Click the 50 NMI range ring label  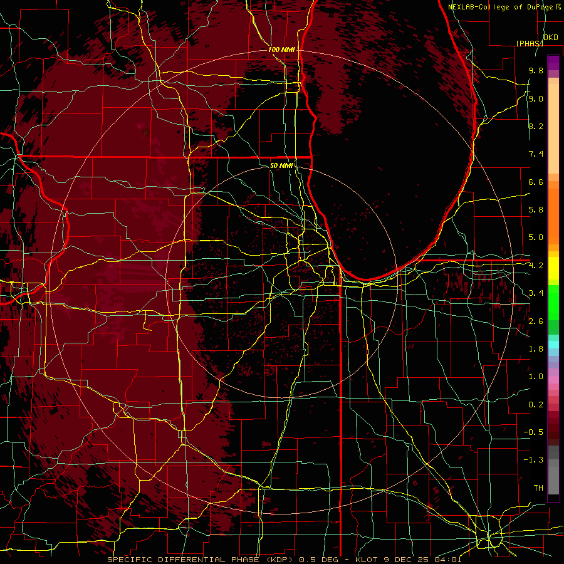[x=281, y=165]
